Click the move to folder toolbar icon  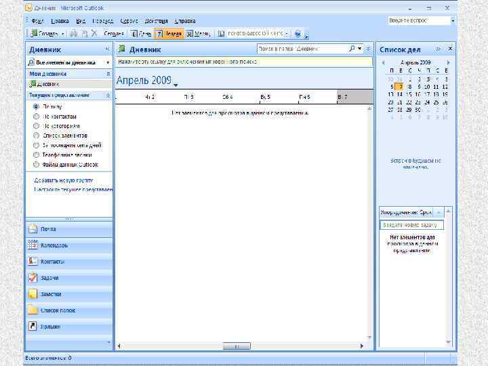pos(84,33)
